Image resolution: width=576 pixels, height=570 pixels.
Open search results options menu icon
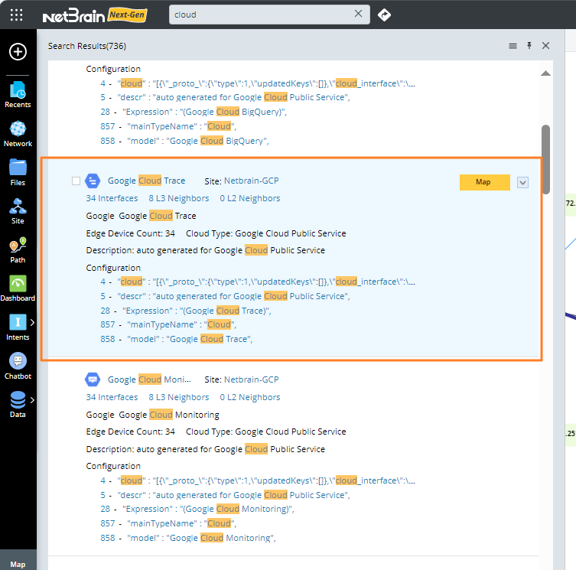(513, 46)
